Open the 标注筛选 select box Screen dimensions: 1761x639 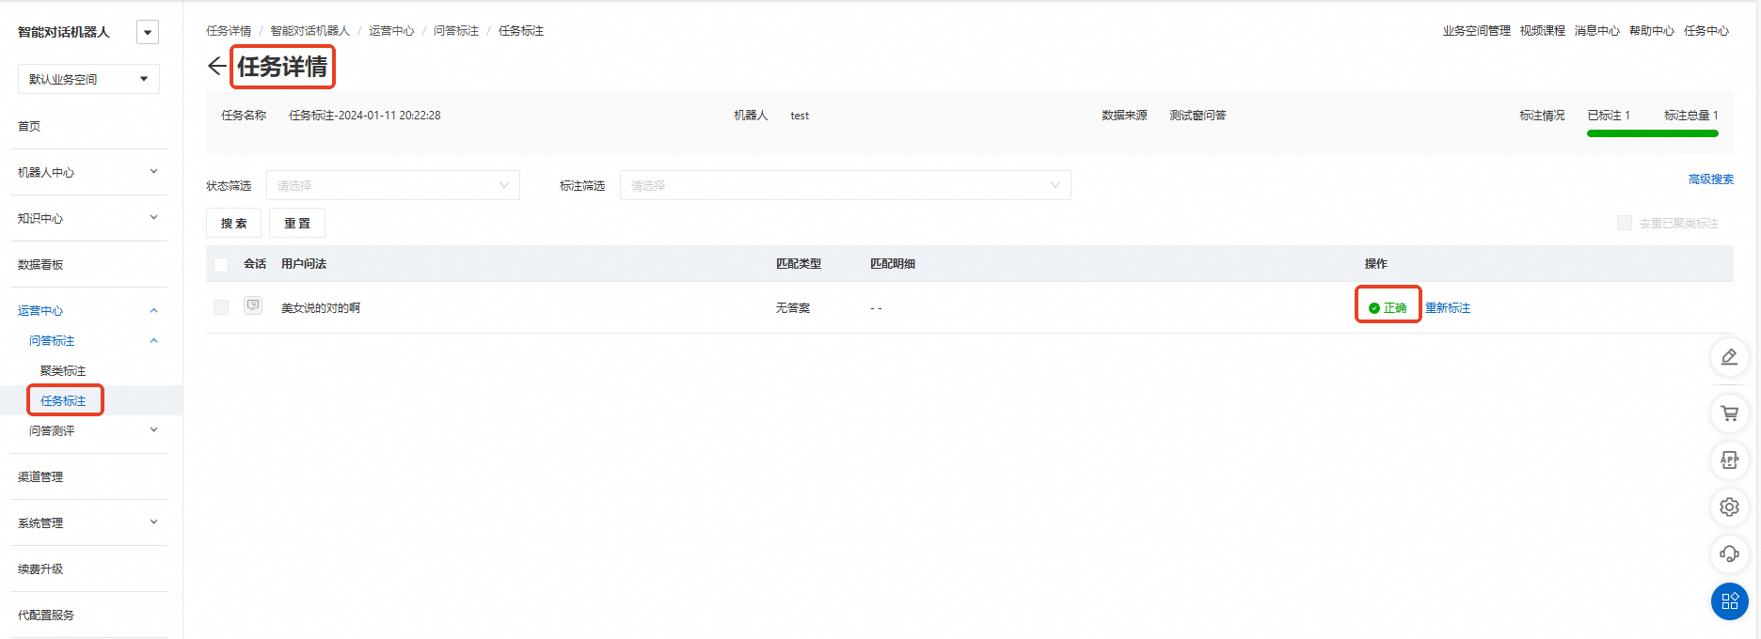tap(845, 185)
